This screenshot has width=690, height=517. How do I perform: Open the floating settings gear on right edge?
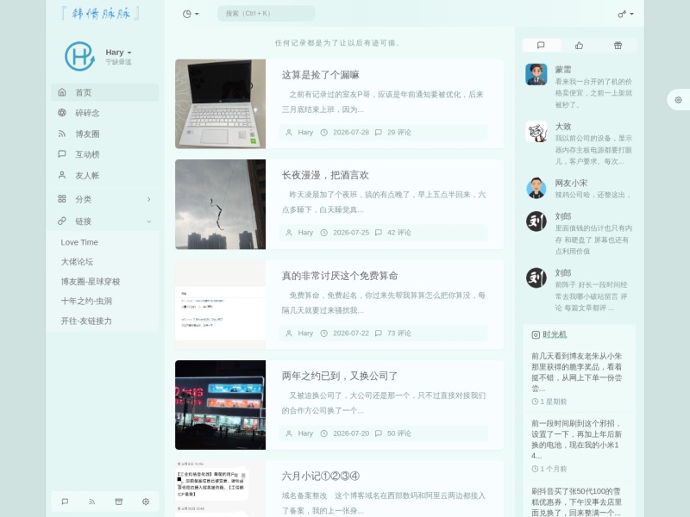coord(678,100)
